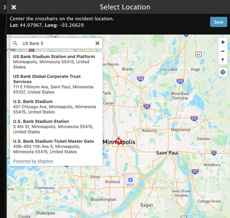Image resolution: width=230 pixels, height=218 pixels.
Task: Click the US 61 highway shield
Action: click(198, 55)
